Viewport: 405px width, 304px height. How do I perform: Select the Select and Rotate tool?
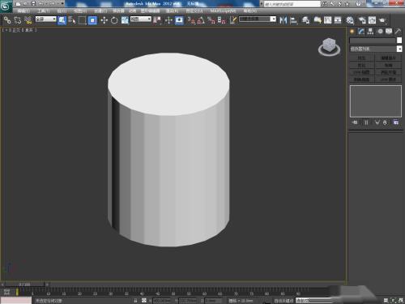[114, 20]
